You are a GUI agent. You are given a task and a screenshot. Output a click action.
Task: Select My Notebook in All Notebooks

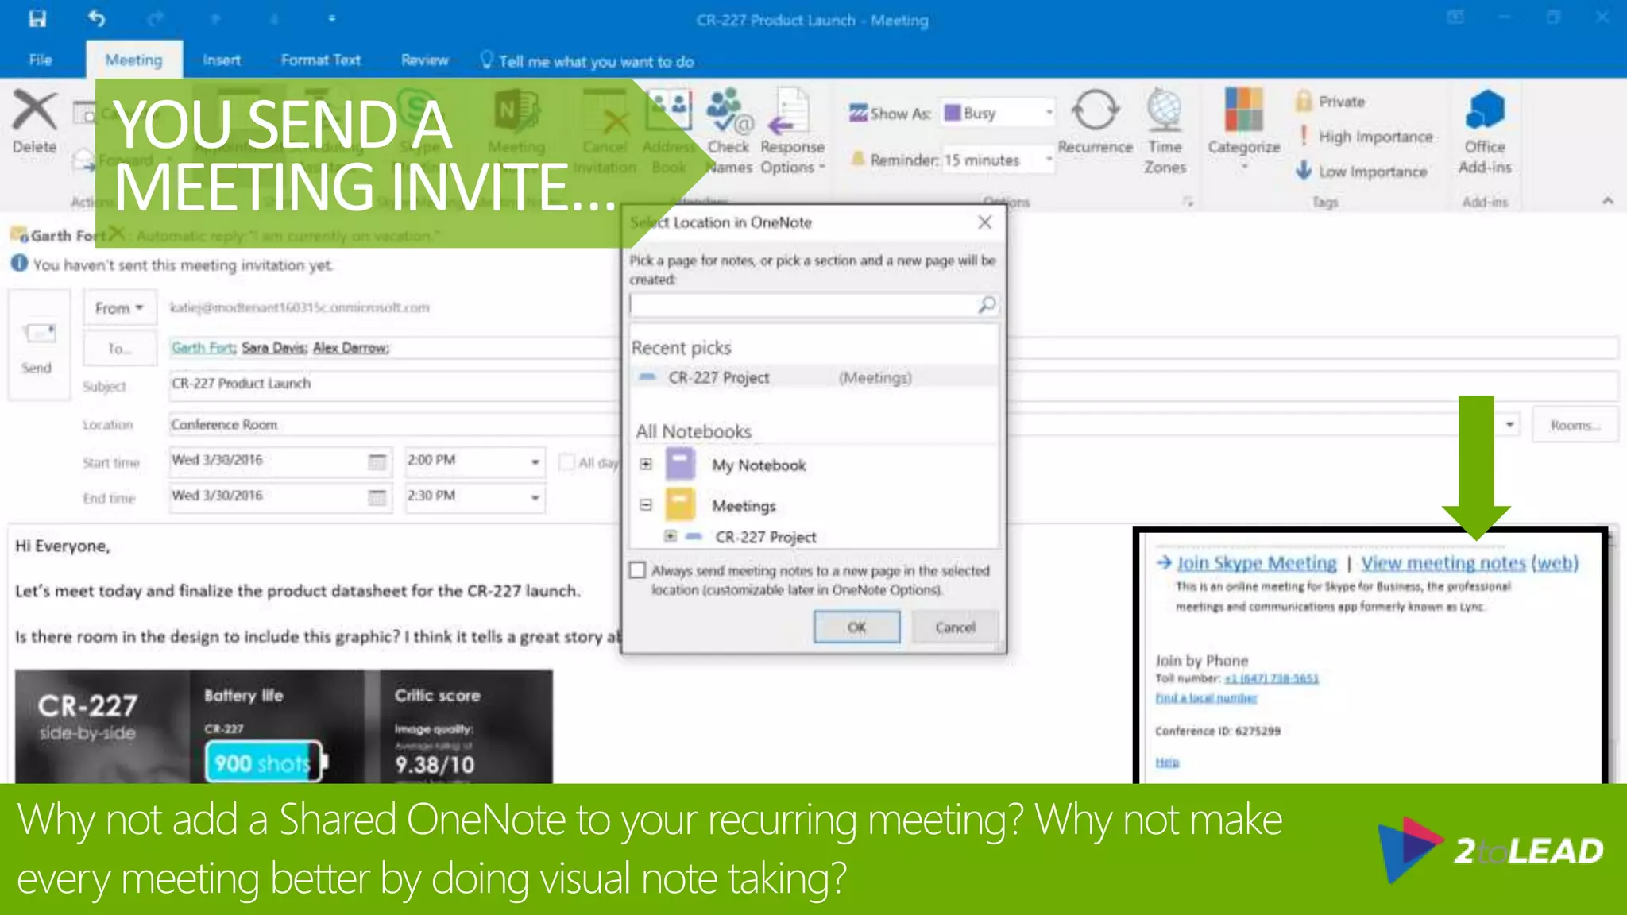(758, 465)
